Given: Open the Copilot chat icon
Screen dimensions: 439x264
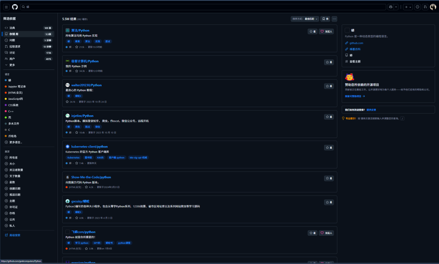Looking at the screenshot, I should point(391,7).
